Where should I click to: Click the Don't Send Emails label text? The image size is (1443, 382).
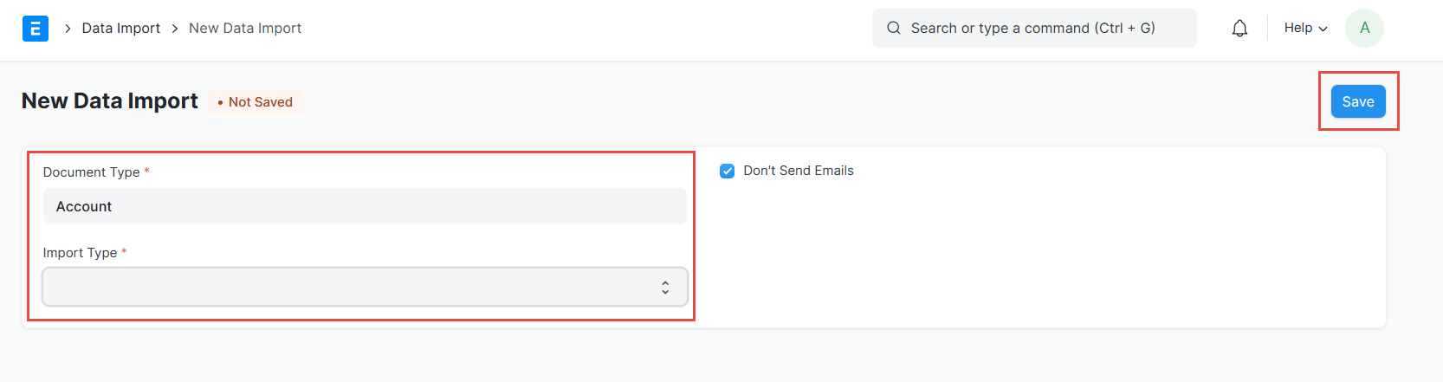tap(799, 171)
